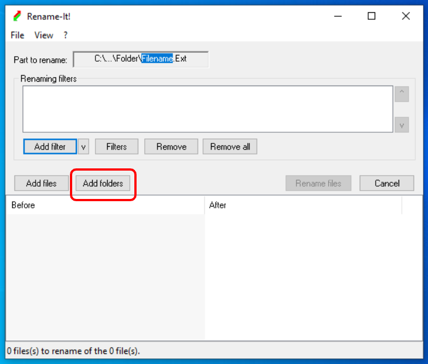
Task: Select the Folder part of the path
Action: [128, 58]
